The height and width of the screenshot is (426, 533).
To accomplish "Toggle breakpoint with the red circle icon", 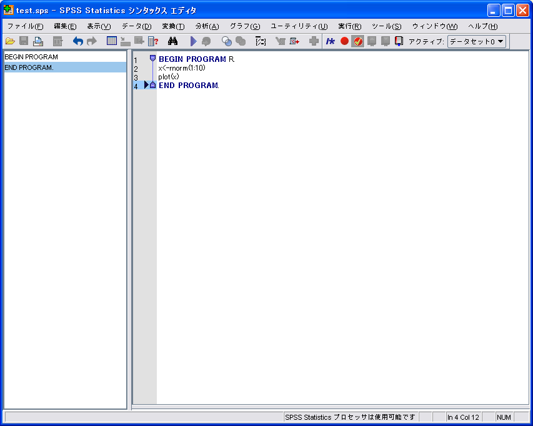I will 344,41.
